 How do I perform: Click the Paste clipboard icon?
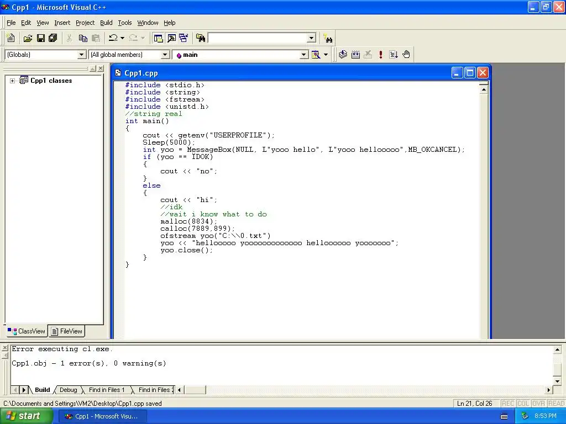96,38
